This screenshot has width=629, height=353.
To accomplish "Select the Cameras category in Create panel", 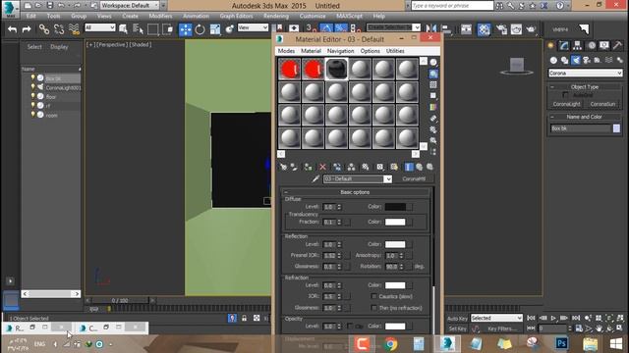I will pyautogui.click(x=587, y=60).
